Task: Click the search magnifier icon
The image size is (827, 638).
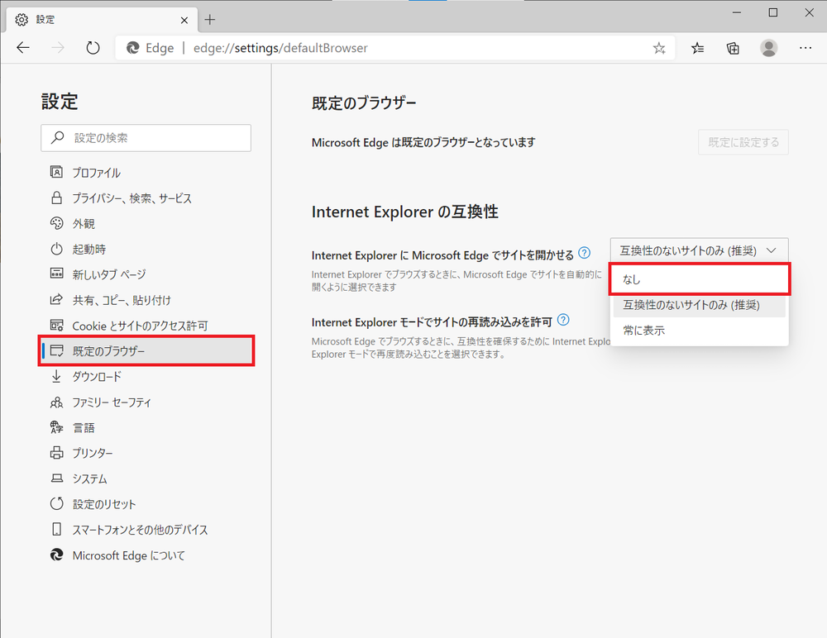Action: (58, 138)
